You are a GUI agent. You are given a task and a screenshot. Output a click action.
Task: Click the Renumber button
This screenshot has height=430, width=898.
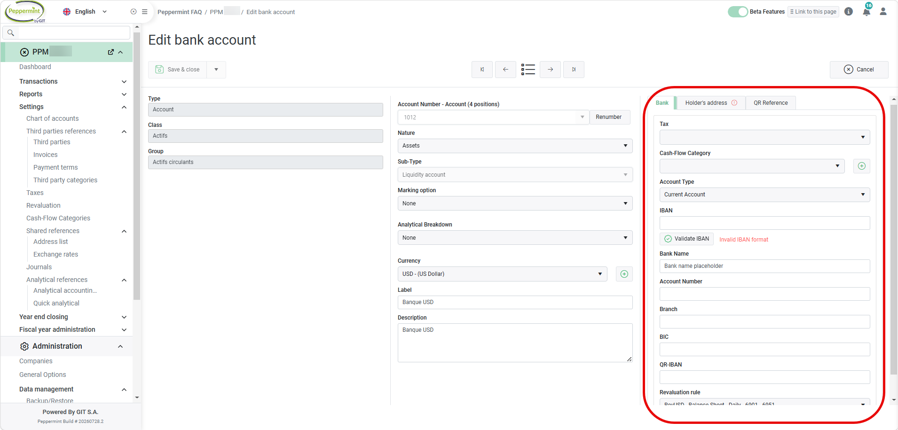(x=610, y=117)
